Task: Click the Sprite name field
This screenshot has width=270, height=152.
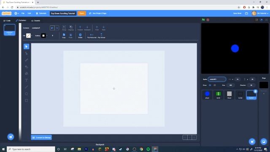Action: tap(217, 79)
